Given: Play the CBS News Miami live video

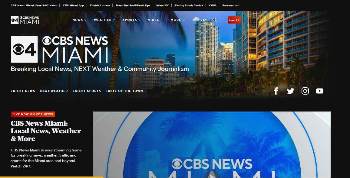Looking at the screenshot, I should [x=212, y=175].
